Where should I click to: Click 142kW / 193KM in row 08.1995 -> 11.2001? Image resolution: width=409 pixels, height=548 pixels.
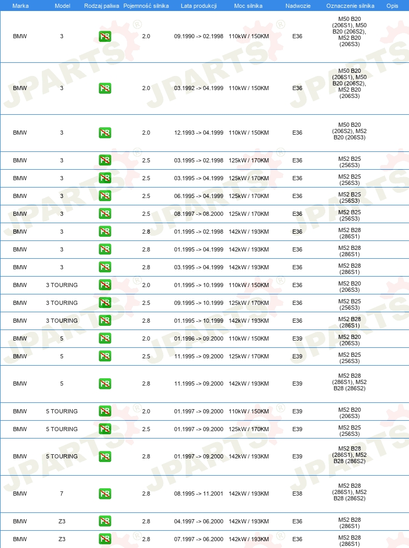click(249, 494)
